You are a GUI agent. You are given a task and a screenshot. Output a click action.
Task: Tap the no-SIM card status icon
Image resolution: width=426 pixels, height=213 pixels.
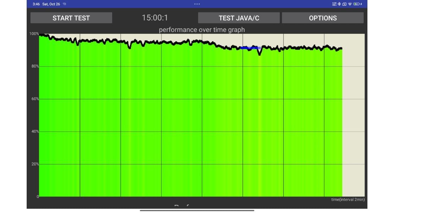point(344,4)
